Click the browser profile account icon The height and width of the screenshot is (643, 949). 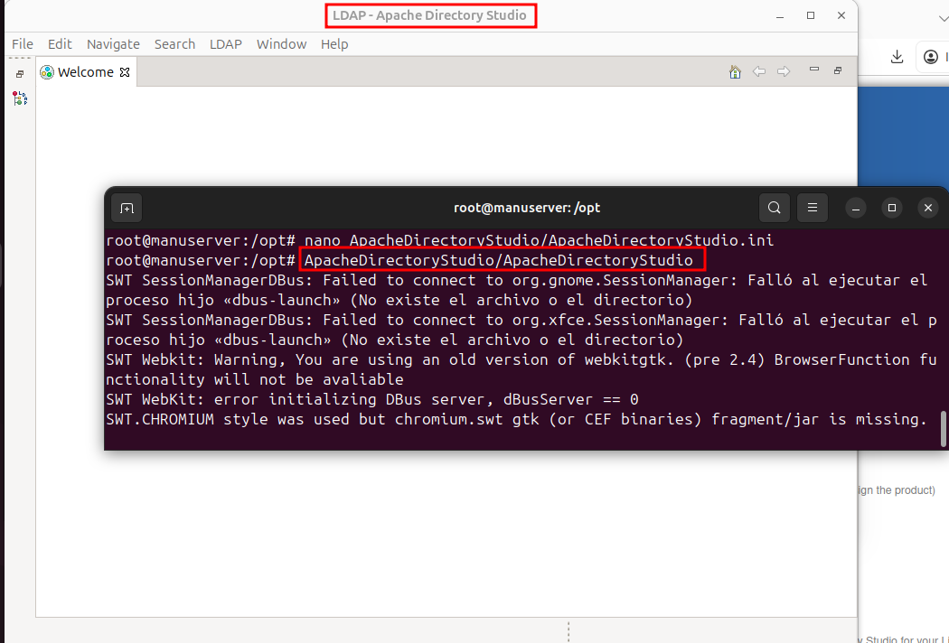point(931,57)
